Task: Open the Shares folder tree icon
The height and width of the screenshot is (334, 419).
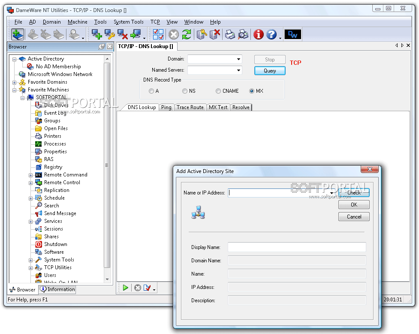Action: pyautogui.click(x=39, y=237)
